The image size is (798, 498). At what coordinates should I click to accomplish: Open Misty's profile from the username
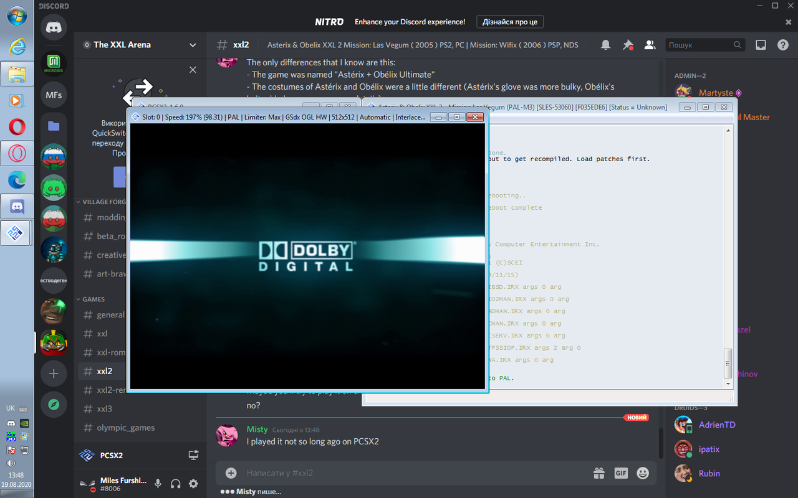tap(257, 430)
